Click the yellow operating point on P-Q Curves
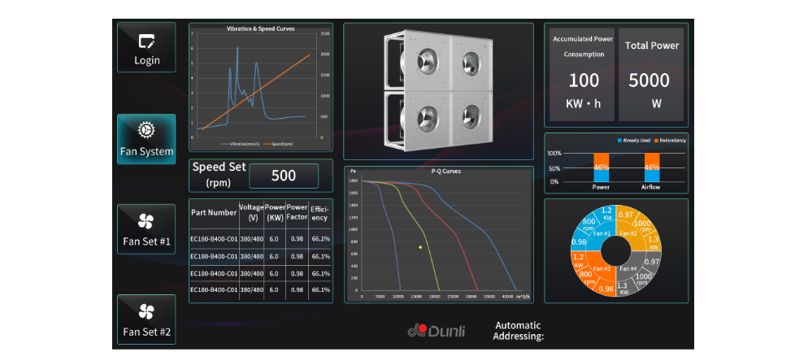 point(420,247)
